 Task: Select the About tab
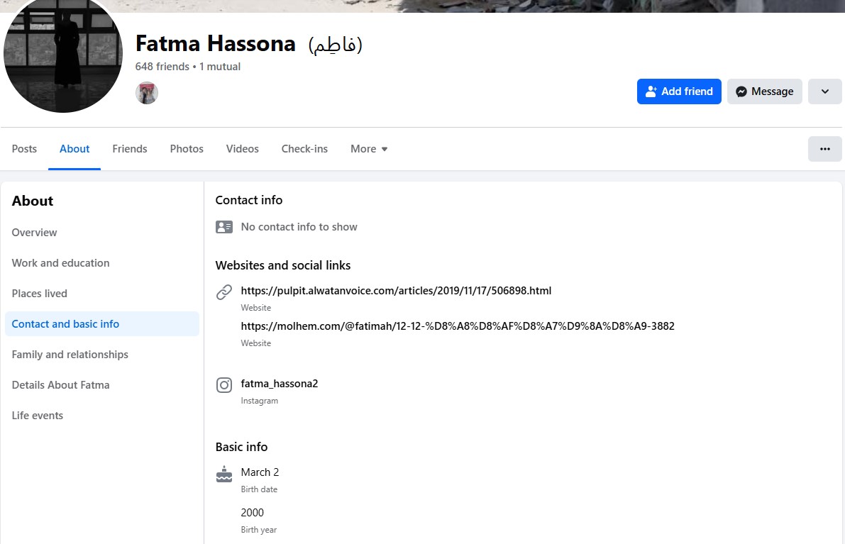pos(74,149)
